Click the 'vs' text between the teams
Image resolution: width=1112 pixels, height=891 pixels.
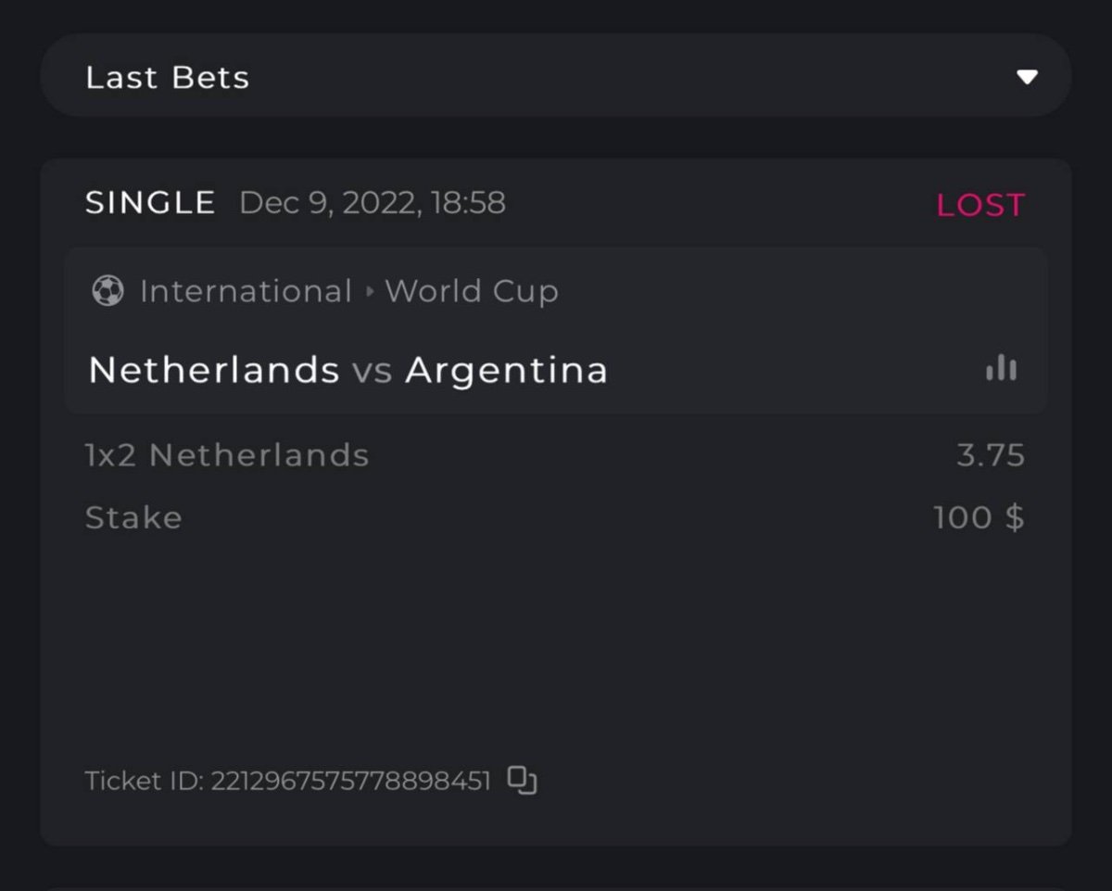click(x=373, y=371)
